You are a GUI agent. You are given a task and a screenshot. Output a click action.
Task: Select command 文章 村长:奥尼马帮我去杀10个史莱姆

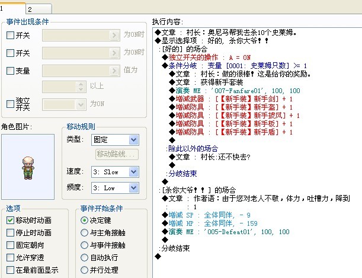click(226, 33)
